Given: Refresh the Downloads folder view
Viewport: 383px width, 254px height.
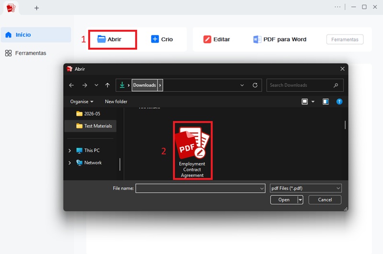Looking at the screenshot, I should (x=255, y=85).
